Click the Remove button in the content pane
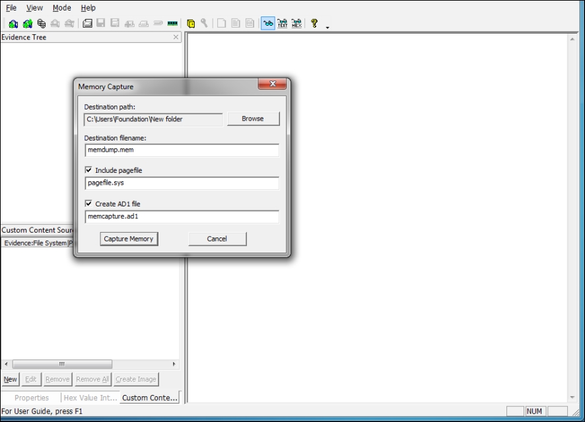Image resolution: width=585 pixels, height=422 pixels. (57, 379)
